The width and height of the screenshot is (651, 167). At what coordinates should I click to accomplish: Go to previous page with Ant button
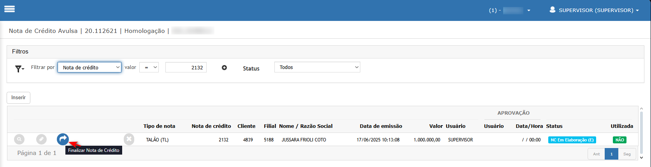[596, 154]
